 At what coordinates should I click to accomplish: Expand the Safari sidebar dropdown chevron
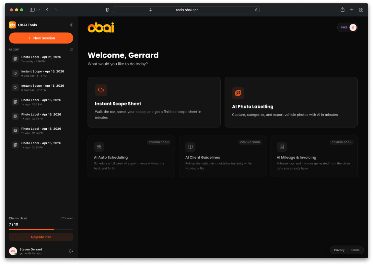click(39, 10)
